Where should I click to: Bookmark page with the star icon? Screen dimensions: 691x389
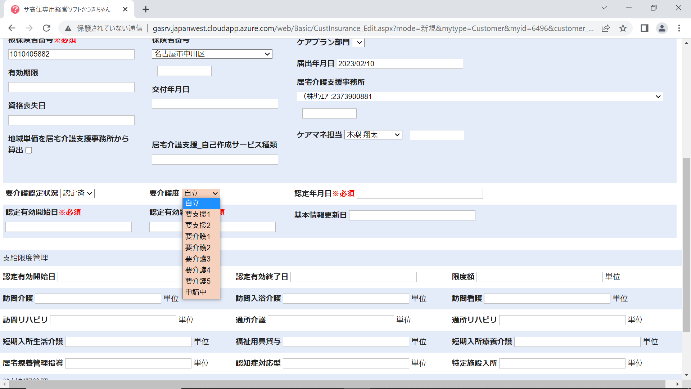623,28
